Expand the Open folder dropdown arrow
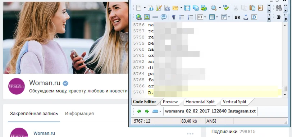Screen dimensions: 292x137 pos(181,8)
